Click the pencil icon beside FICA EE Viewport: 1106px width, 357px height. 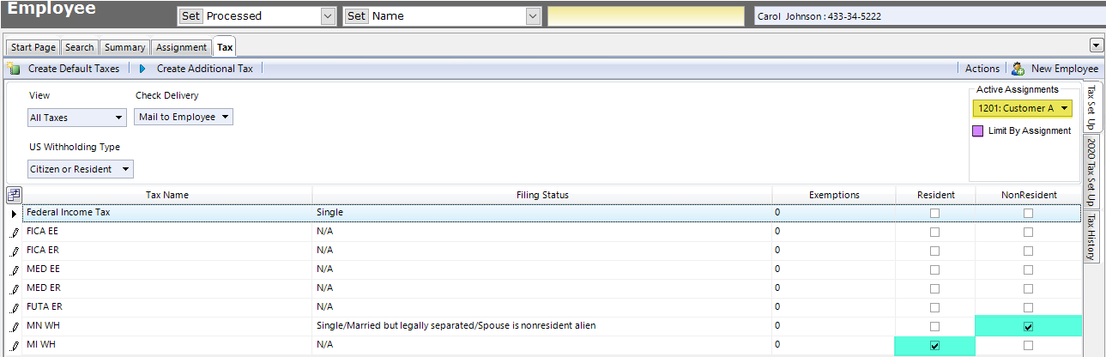pyautogui.click(x=14, y=232)
